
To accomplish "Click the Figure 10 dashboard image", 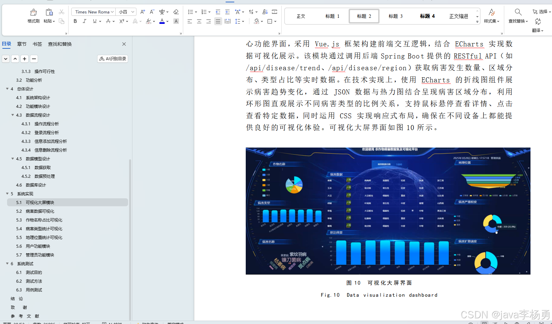I will 388,211.
